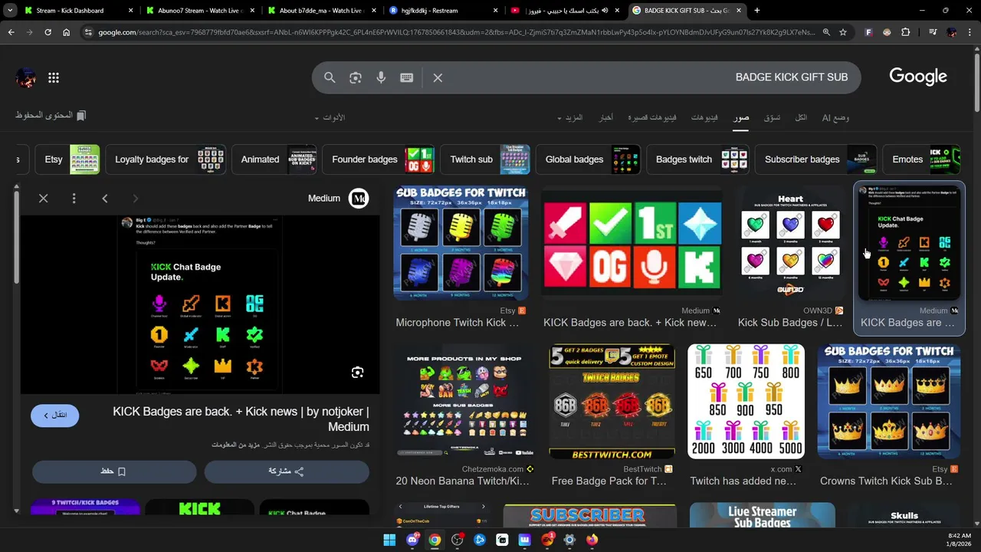The image size is (981, 552).
Task: Open the Google apps grid
Action: point(54,77)
